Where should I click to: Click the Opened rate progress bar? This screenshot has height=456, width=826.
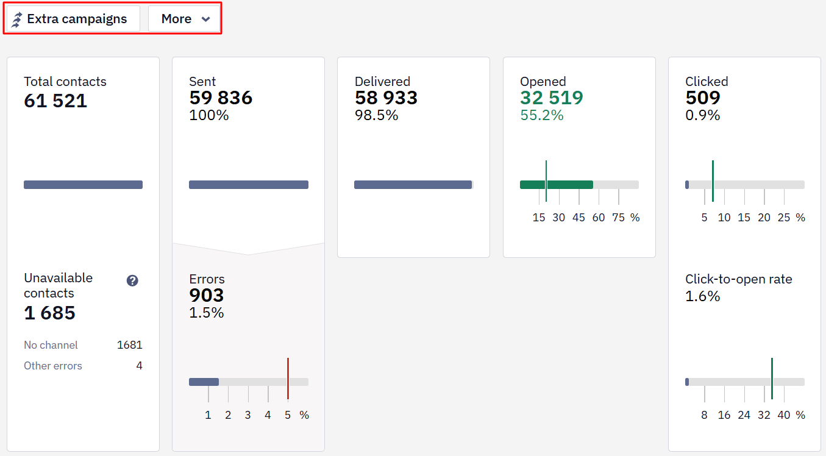(x=579, y=185)
